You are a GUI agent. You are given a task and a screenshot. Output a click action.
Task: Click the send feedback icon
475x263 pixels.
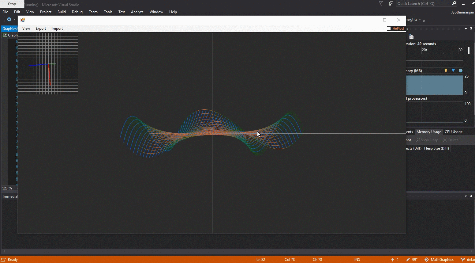click(x=391, y=4)
